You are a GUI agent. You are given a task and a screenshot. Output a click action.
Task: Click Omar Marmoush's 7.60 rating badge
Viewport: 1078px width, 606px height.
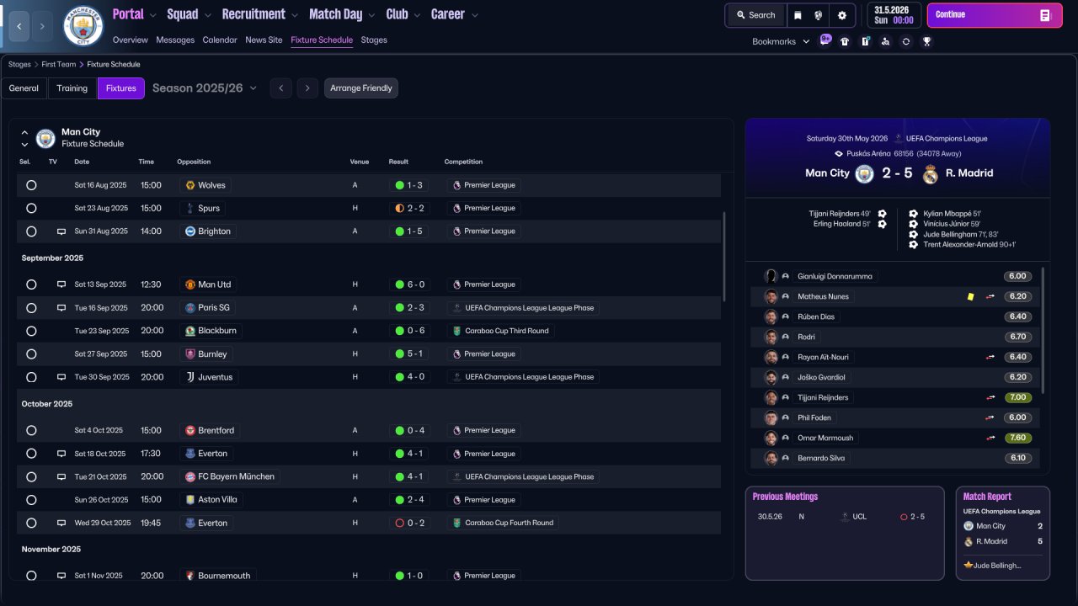coord(1017,438)
